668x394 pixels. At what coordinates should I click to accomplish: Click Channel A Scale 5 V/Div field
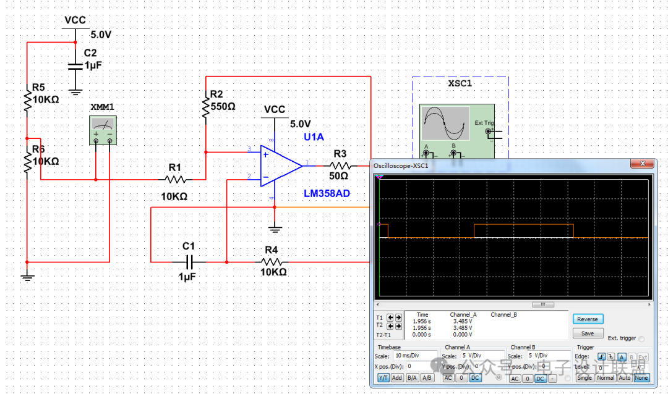click(x=481, y=356)
